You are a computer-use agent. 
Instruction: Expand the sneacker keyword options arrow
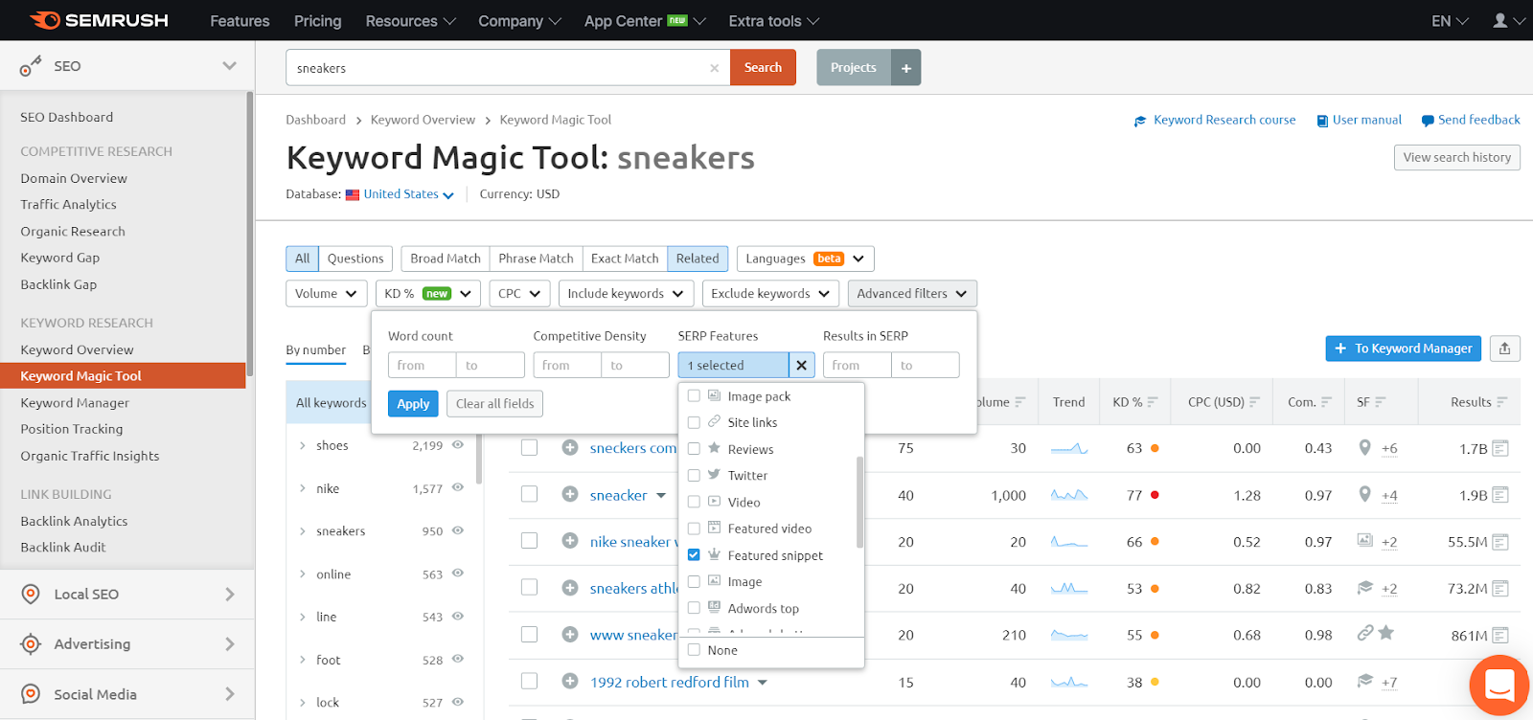click(661, 495)
